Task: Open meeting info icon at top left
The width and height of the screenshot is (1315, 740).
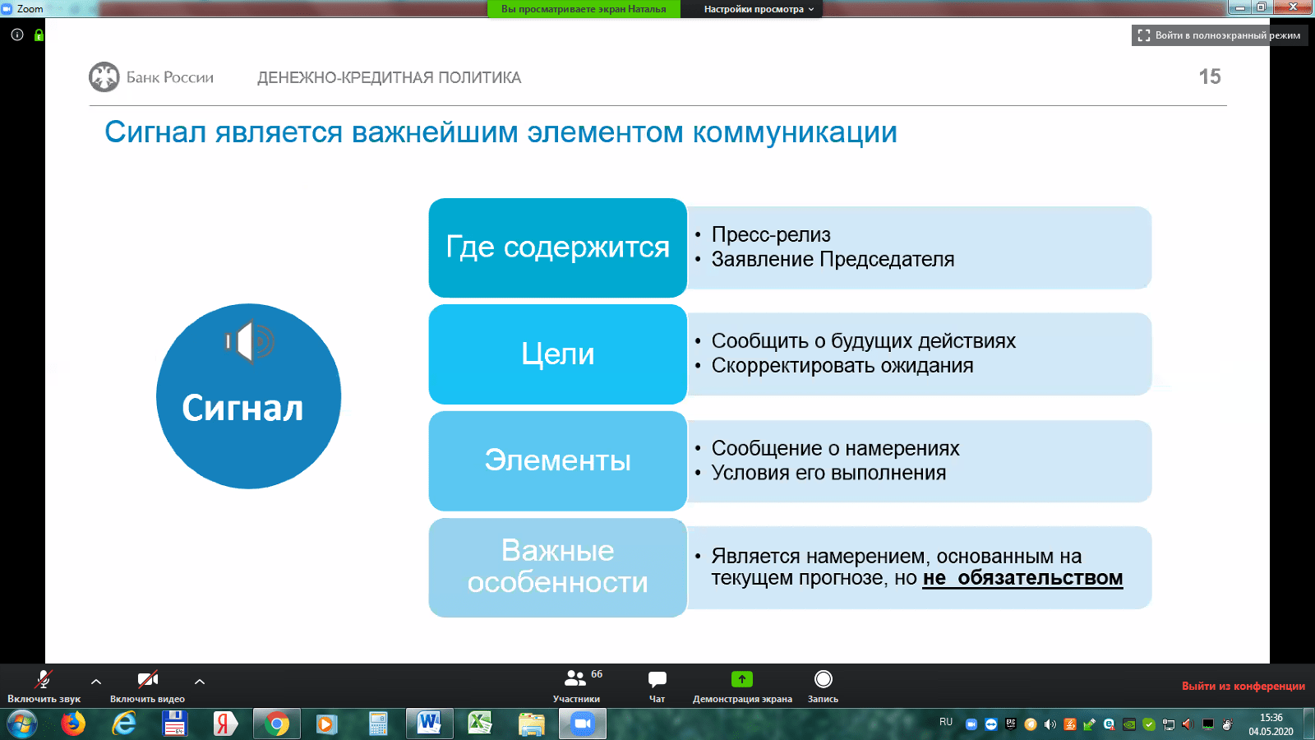Action: (x=17, y=35)
